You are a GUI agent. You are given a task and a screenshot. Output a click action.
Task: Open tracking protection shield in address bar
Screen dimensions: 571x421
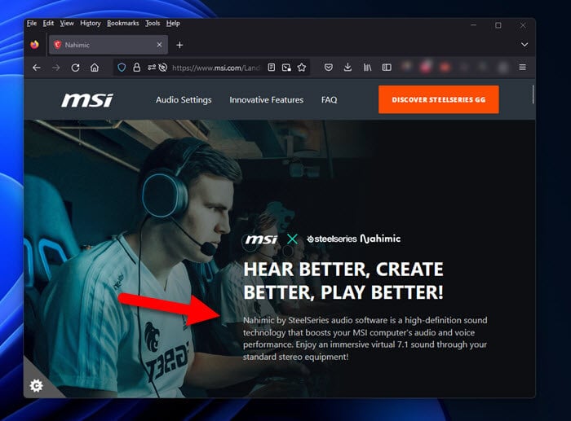pos(122,68)
